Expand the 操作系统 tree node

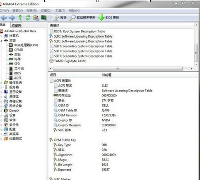click(x=1, y=83)
